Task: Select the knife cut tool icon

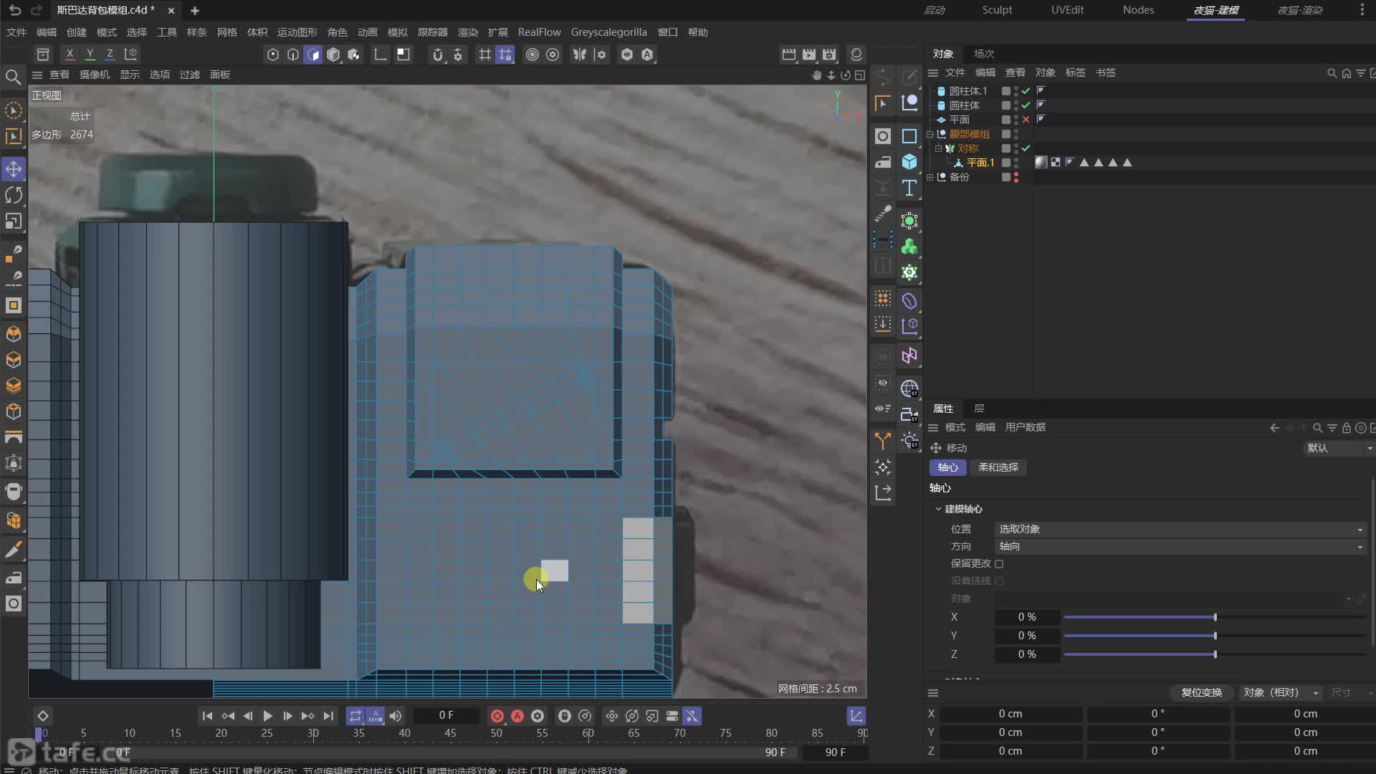Action: pyautogui.click(x=14, y=550)
